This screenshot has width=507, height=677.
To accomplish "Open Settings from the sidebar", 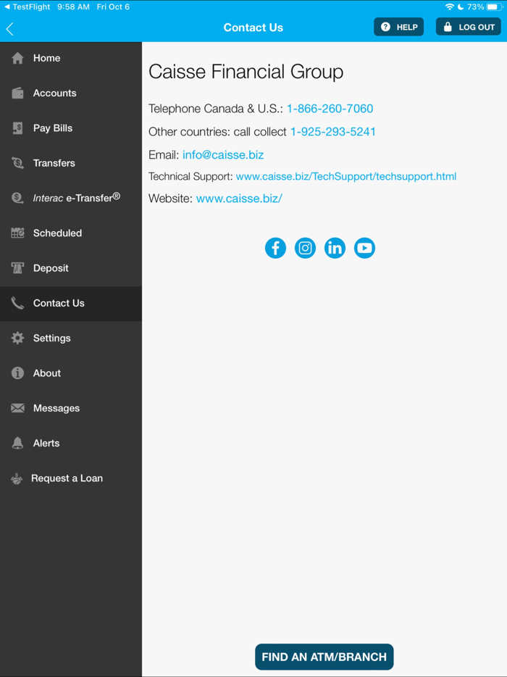I will (x=71, y=338).
